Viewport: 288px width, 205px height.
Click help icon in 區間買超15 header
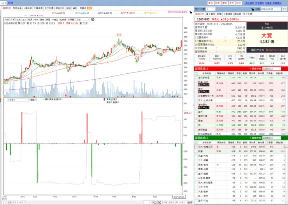[x=250, y=69]
